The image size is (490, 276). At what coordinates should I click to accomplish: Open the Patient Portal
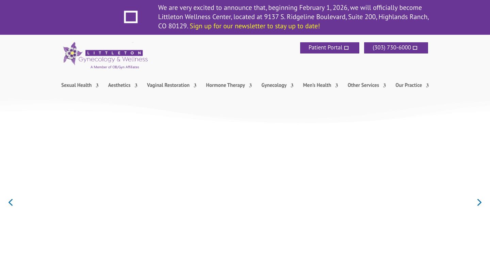tap(325, 48)
